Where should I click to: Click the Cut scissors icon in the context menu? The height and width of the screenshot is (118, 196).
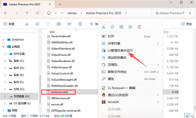103,27
